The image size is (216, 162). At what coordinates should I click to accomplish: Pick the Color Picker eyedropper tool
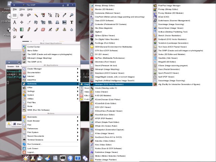point(64,15)
